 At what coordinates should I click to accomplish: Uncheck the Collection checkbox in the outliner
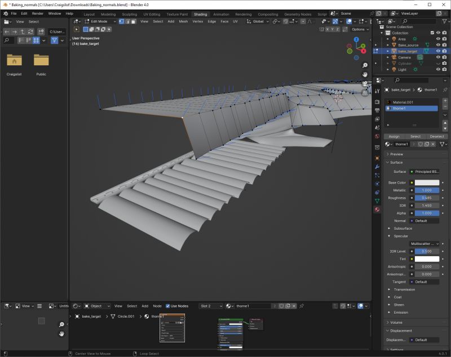click(x=432, y=33)
